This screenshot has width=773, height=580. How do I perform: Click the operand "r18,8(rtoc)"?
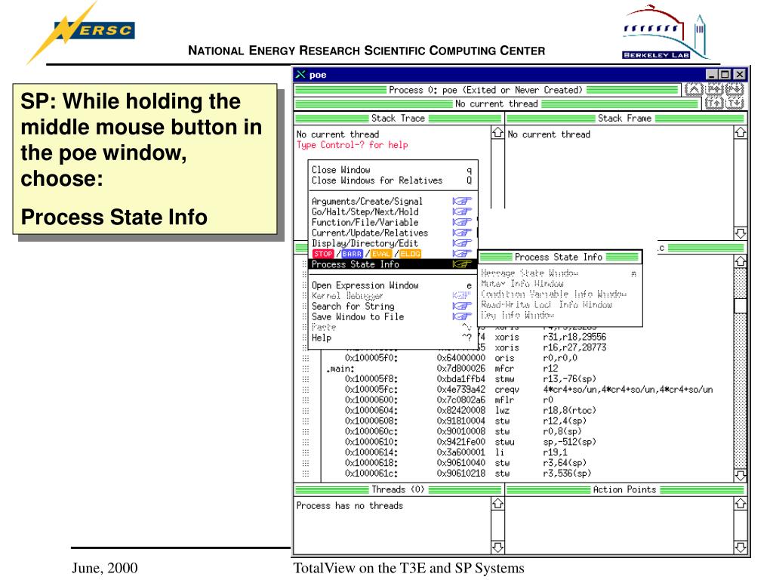(x=569, y=410)
